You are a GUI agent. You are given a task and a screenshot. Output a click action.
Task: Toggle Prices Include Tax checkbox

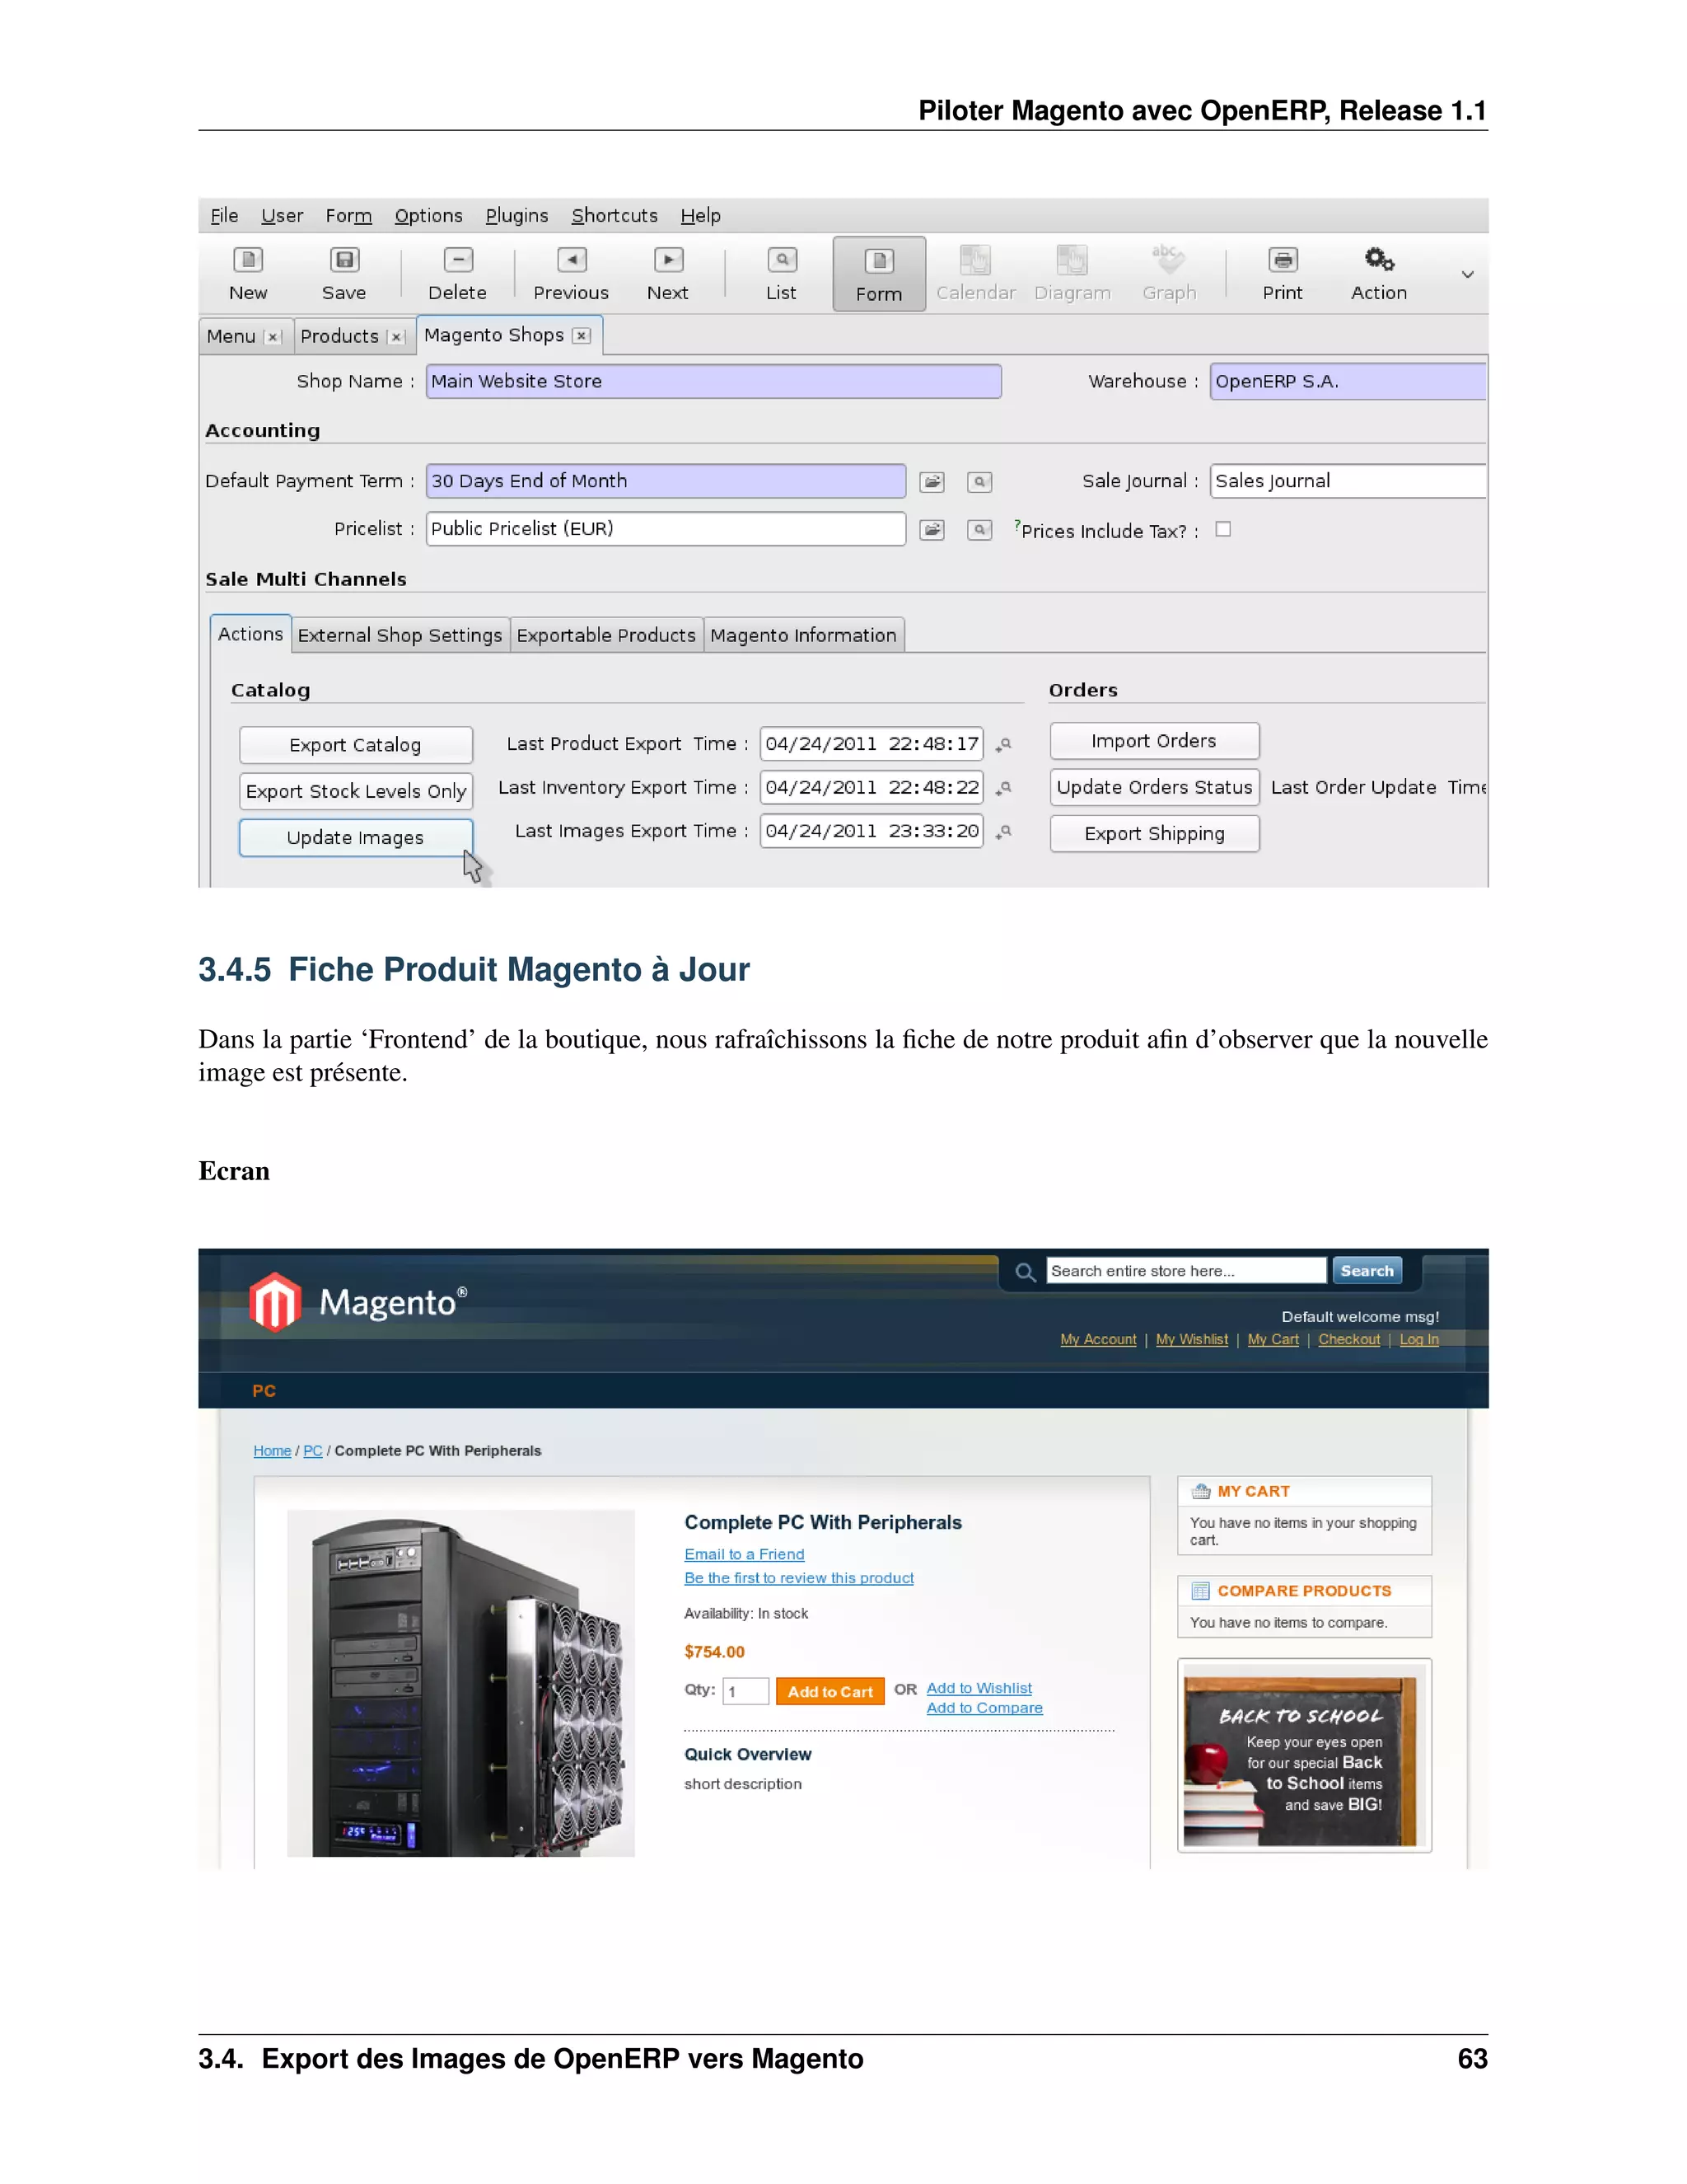click(x=1222, y=529)
